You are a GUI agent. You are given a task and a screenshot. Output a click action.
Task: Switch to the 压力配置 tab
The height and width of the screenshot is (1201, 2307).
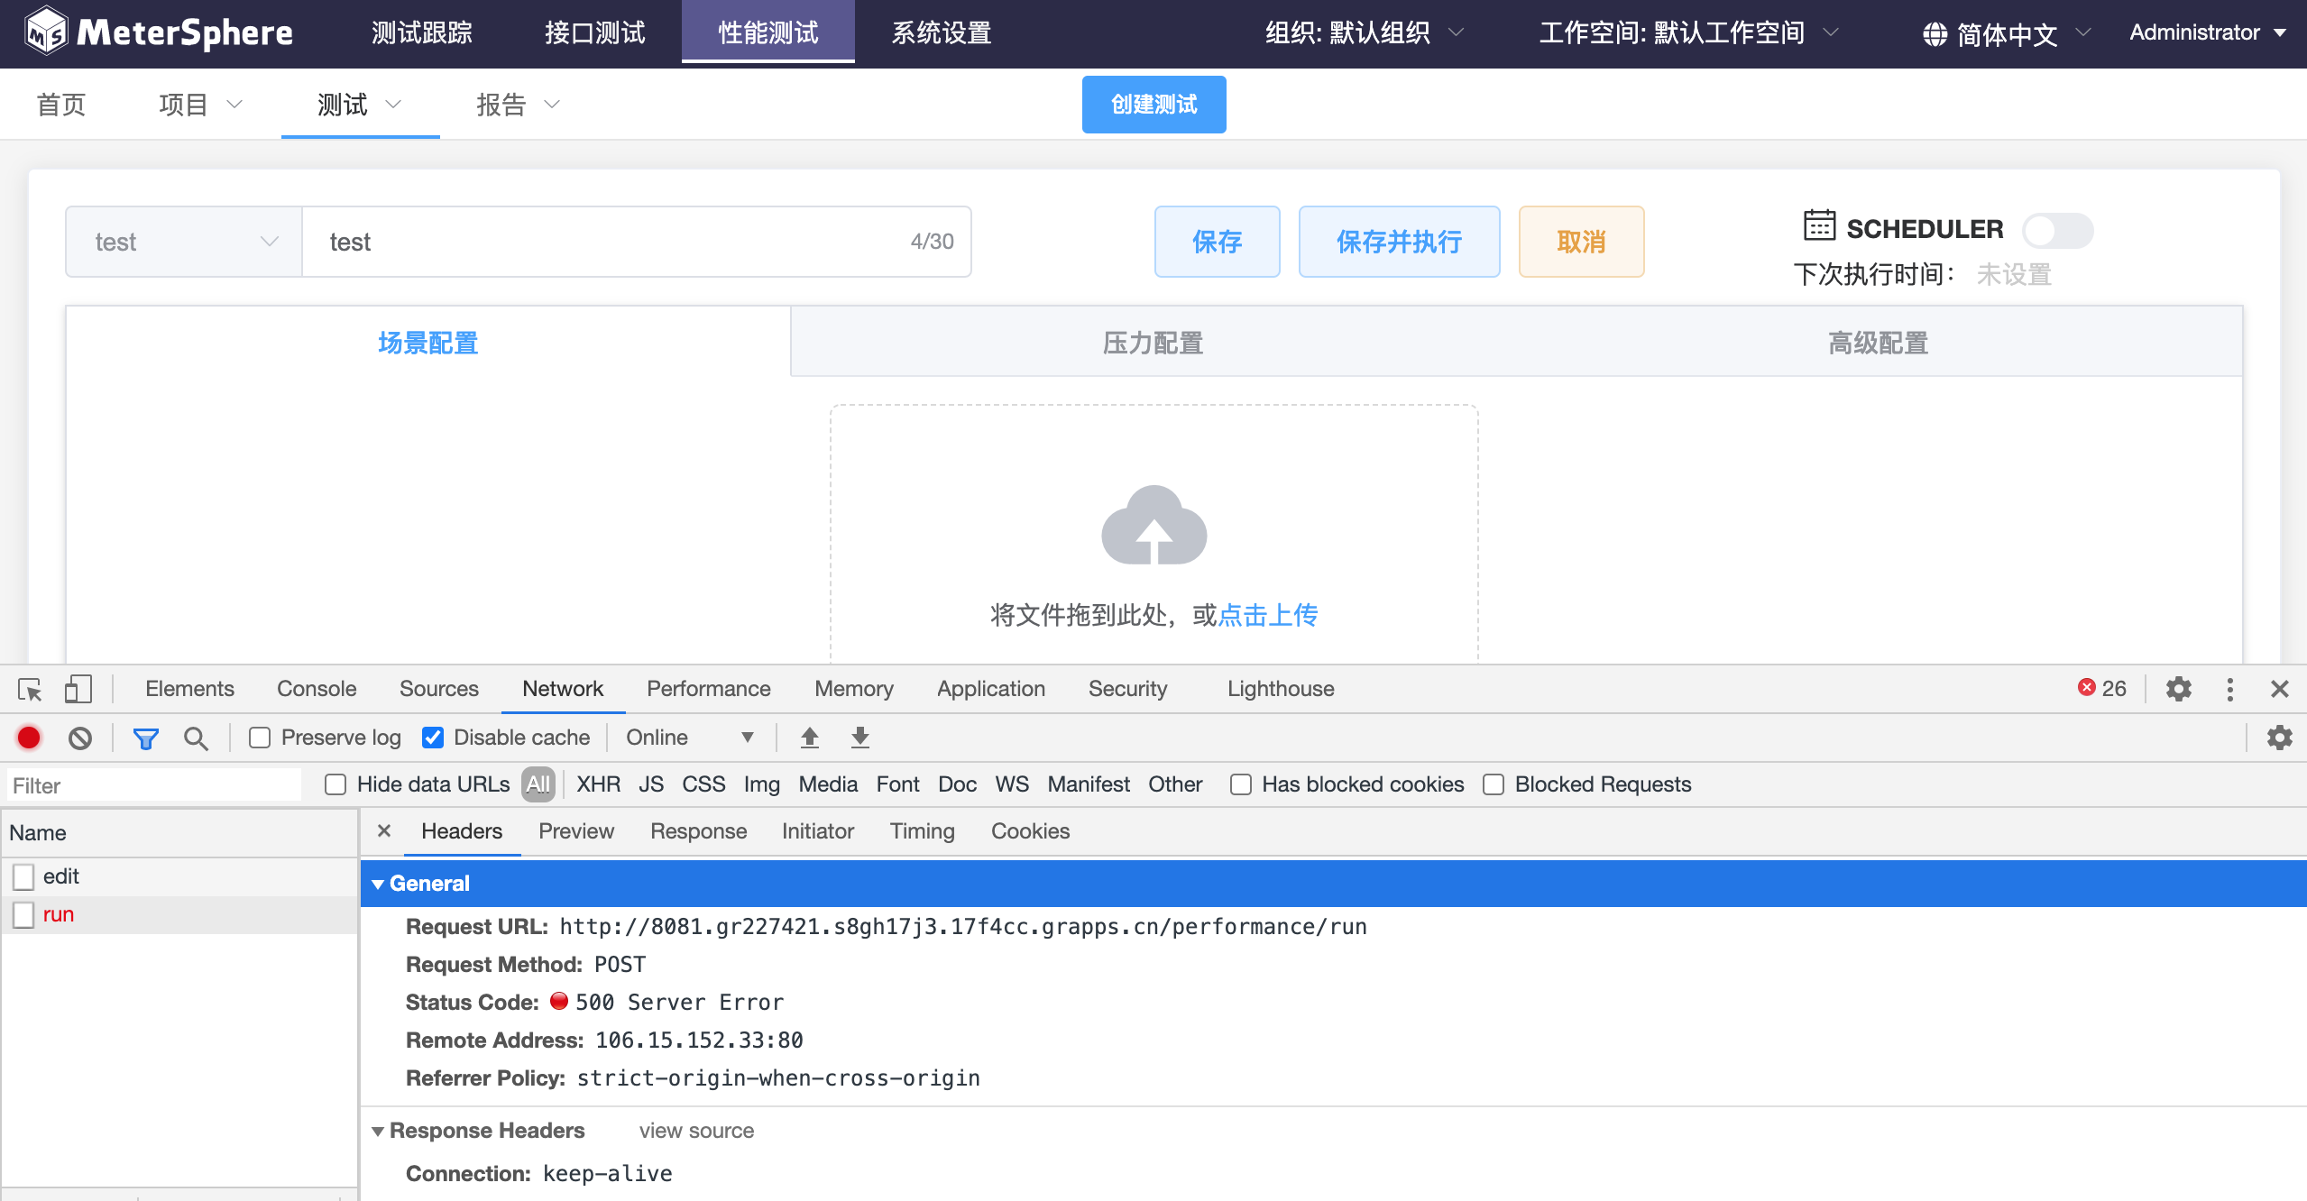pos(1153,343)
